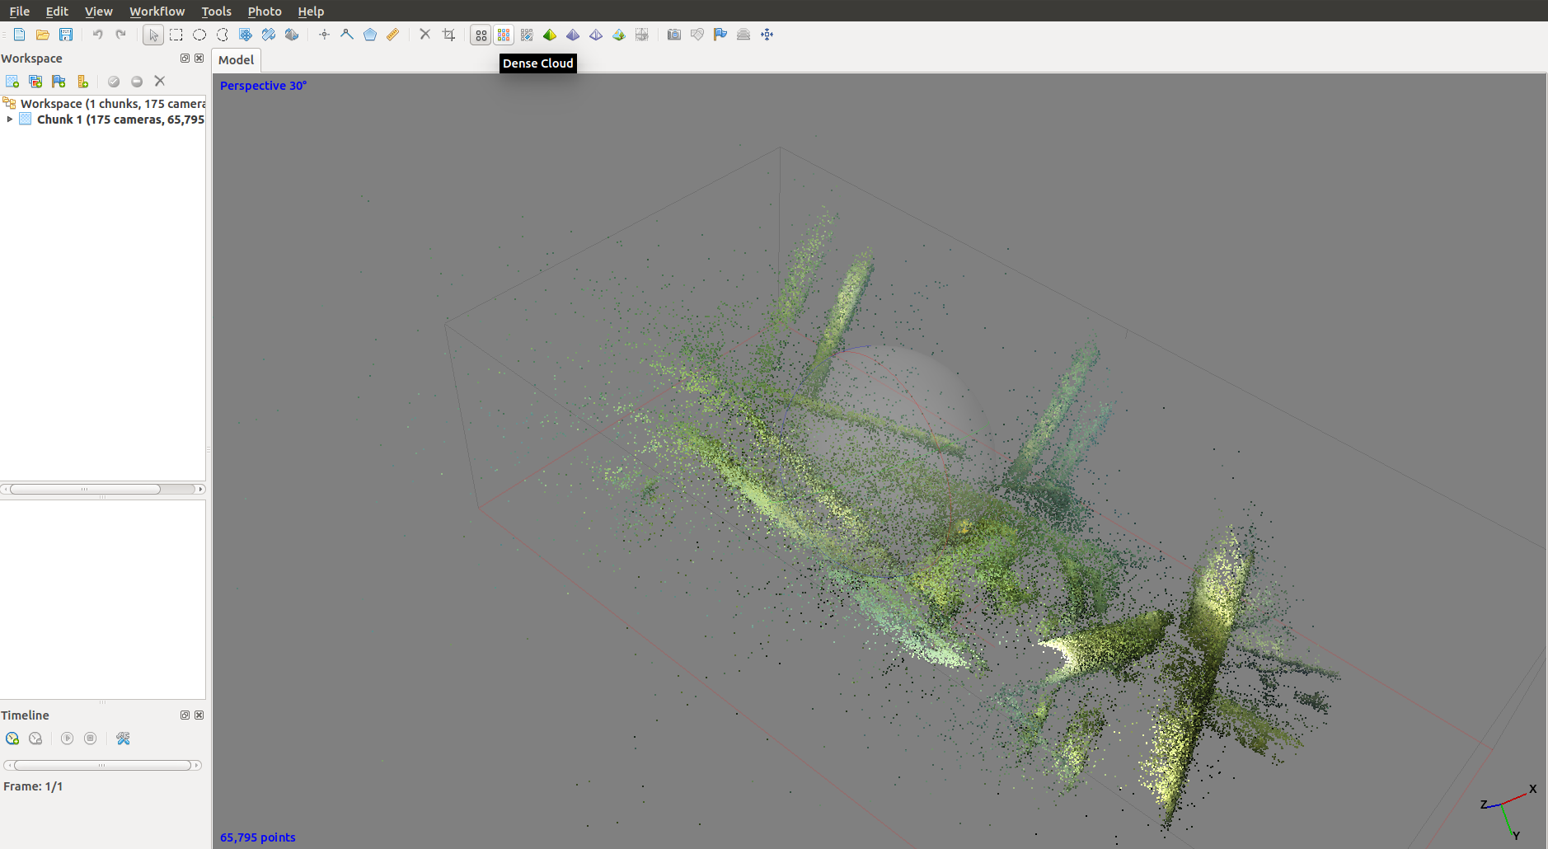Activate the Ruler measurement tool
Viewport: 1548px width, 849px height.
(x=393, y=35)
